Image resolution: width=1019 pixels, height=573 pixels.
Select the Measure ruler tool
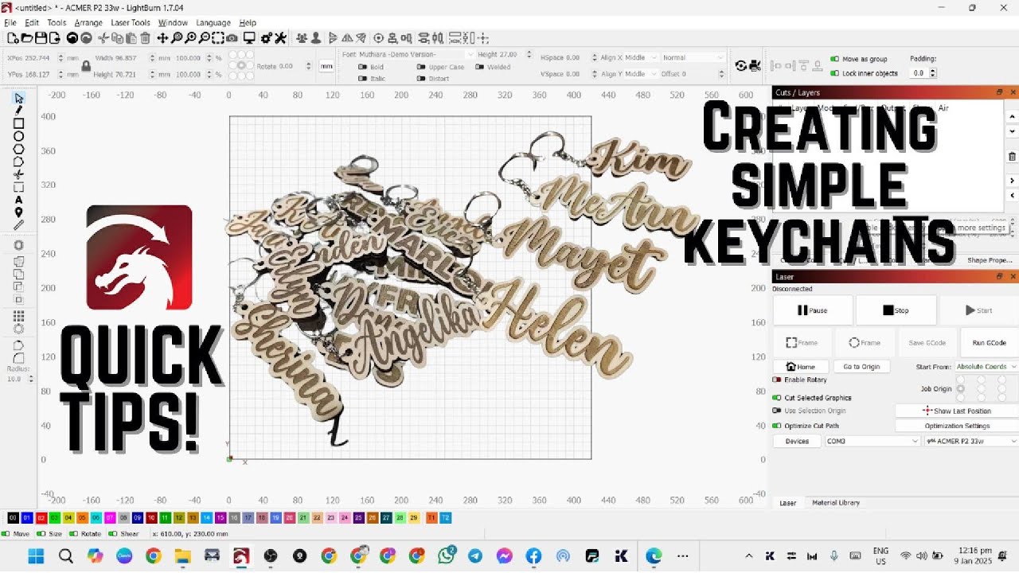click(18, 225)
